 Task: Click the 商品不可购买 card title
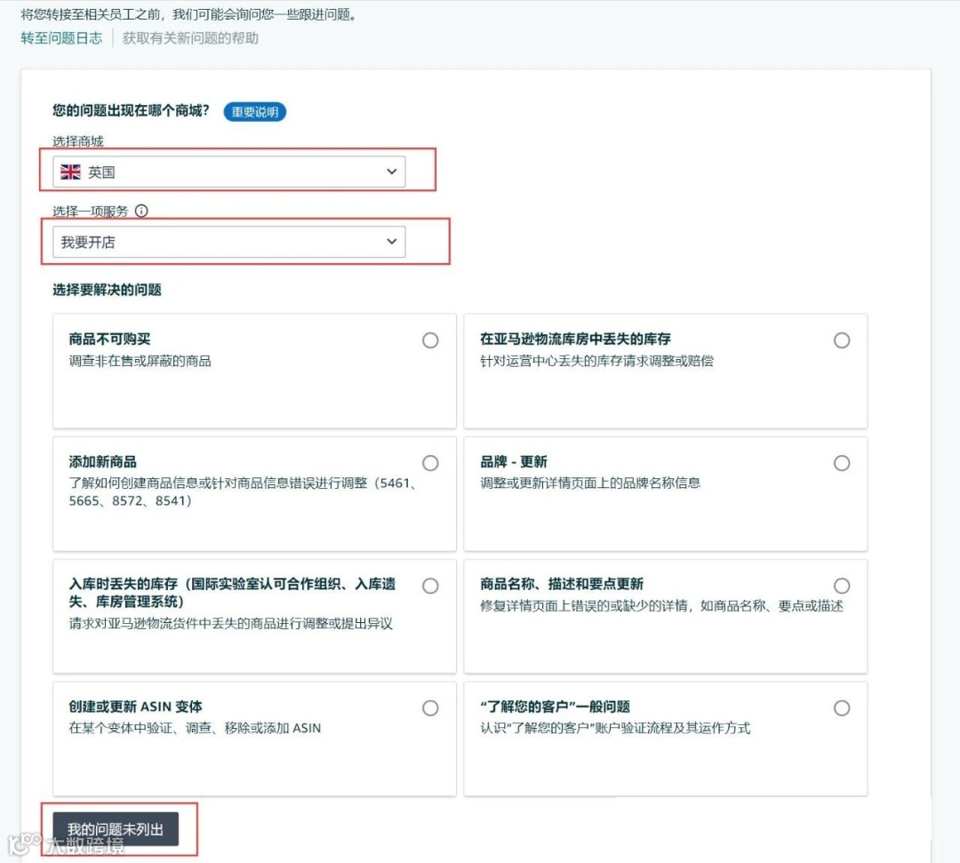(109, 340)
